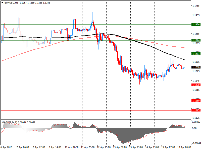Click the MACD(5,34,5) indicator label
This screenshot has width=201, height=150.
[9, 122]
